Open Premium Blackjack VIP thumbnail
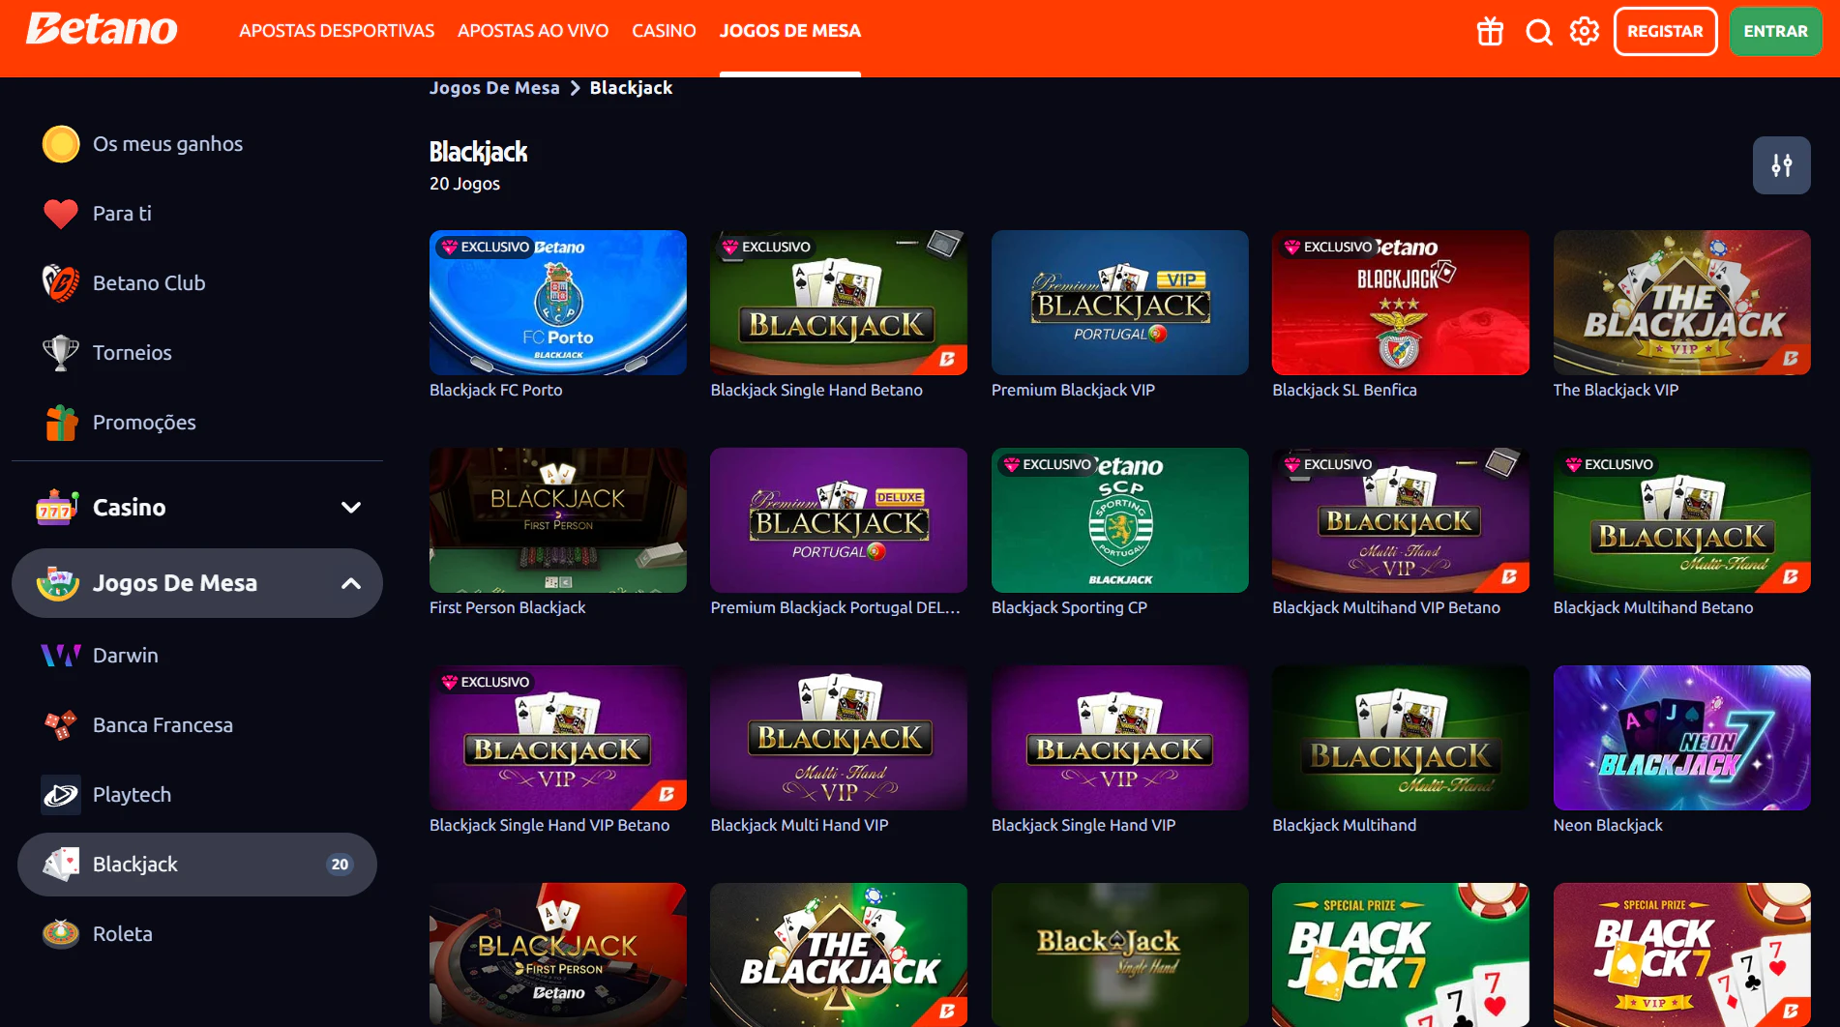The width and height of the screenshot is (1840, 1027). coord(1120,303)
